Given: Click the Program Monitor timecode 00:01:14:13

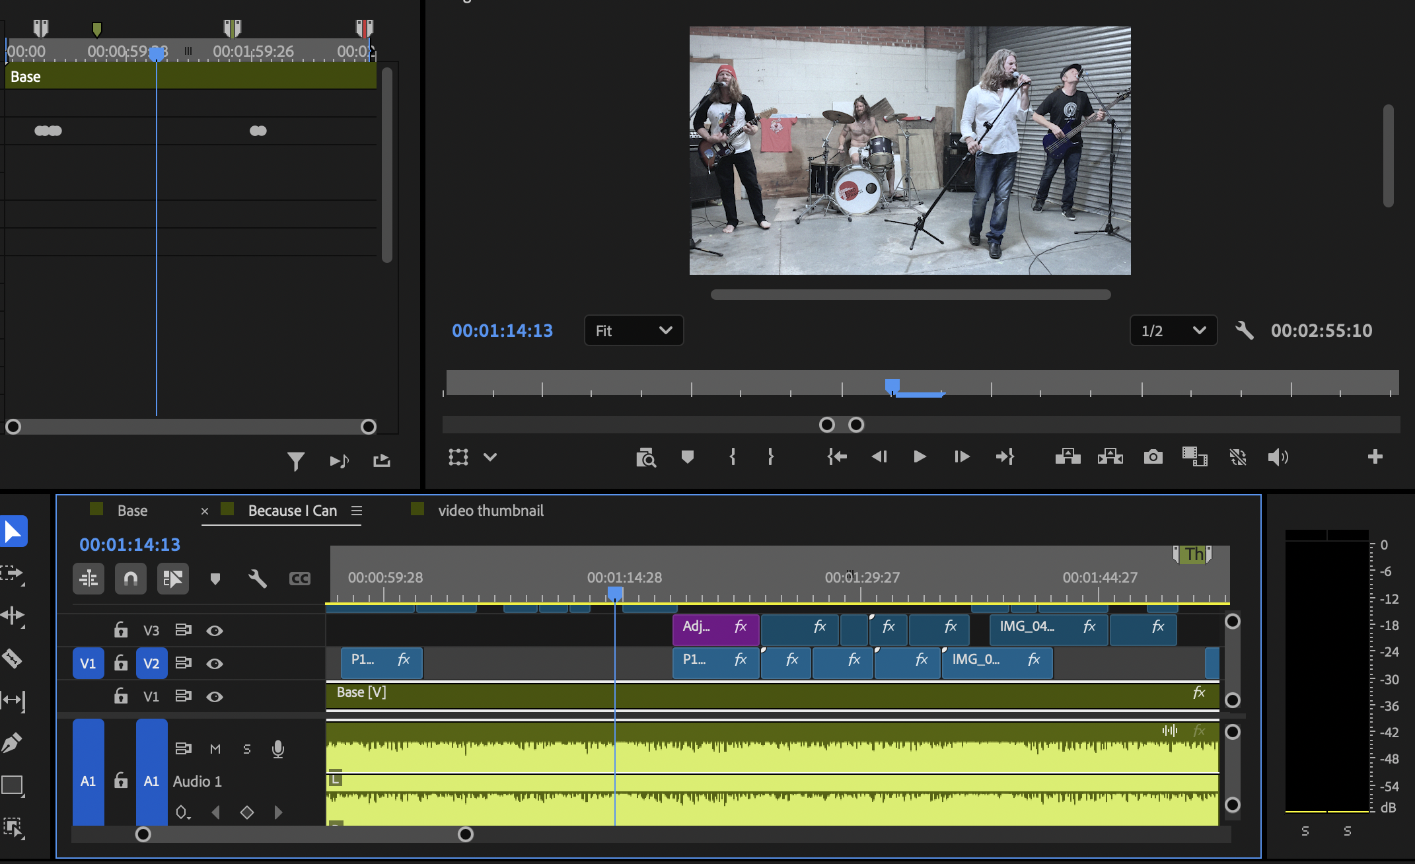Looking at the screenshot, I should pyautogui.click(x=502, y=330).
